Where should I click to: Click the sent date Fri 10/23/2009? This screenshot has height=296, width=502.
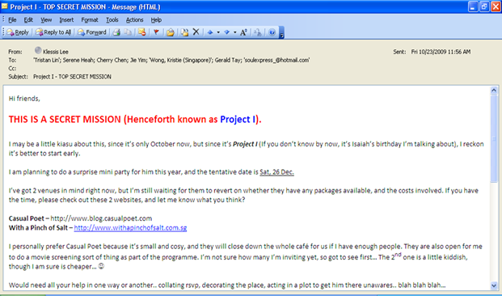[441, 52]
